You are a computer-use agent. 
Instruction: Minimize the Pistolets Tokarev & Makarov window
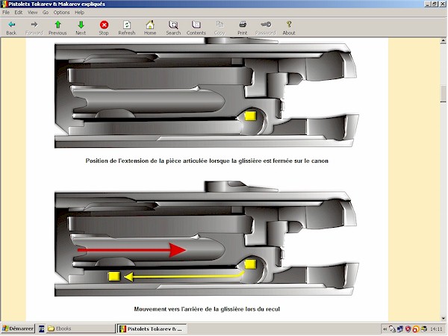[x=428, y=4]
